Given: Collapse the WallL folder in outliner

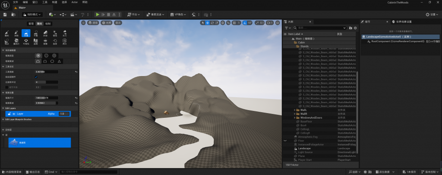Looking at the screenshot, I should tap(295, 110).
